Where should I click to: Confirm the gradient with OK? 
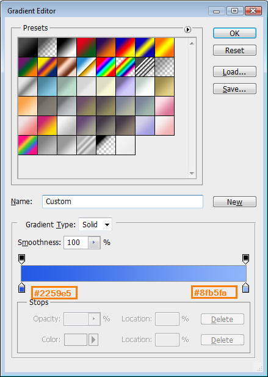[x=234, y=33]
